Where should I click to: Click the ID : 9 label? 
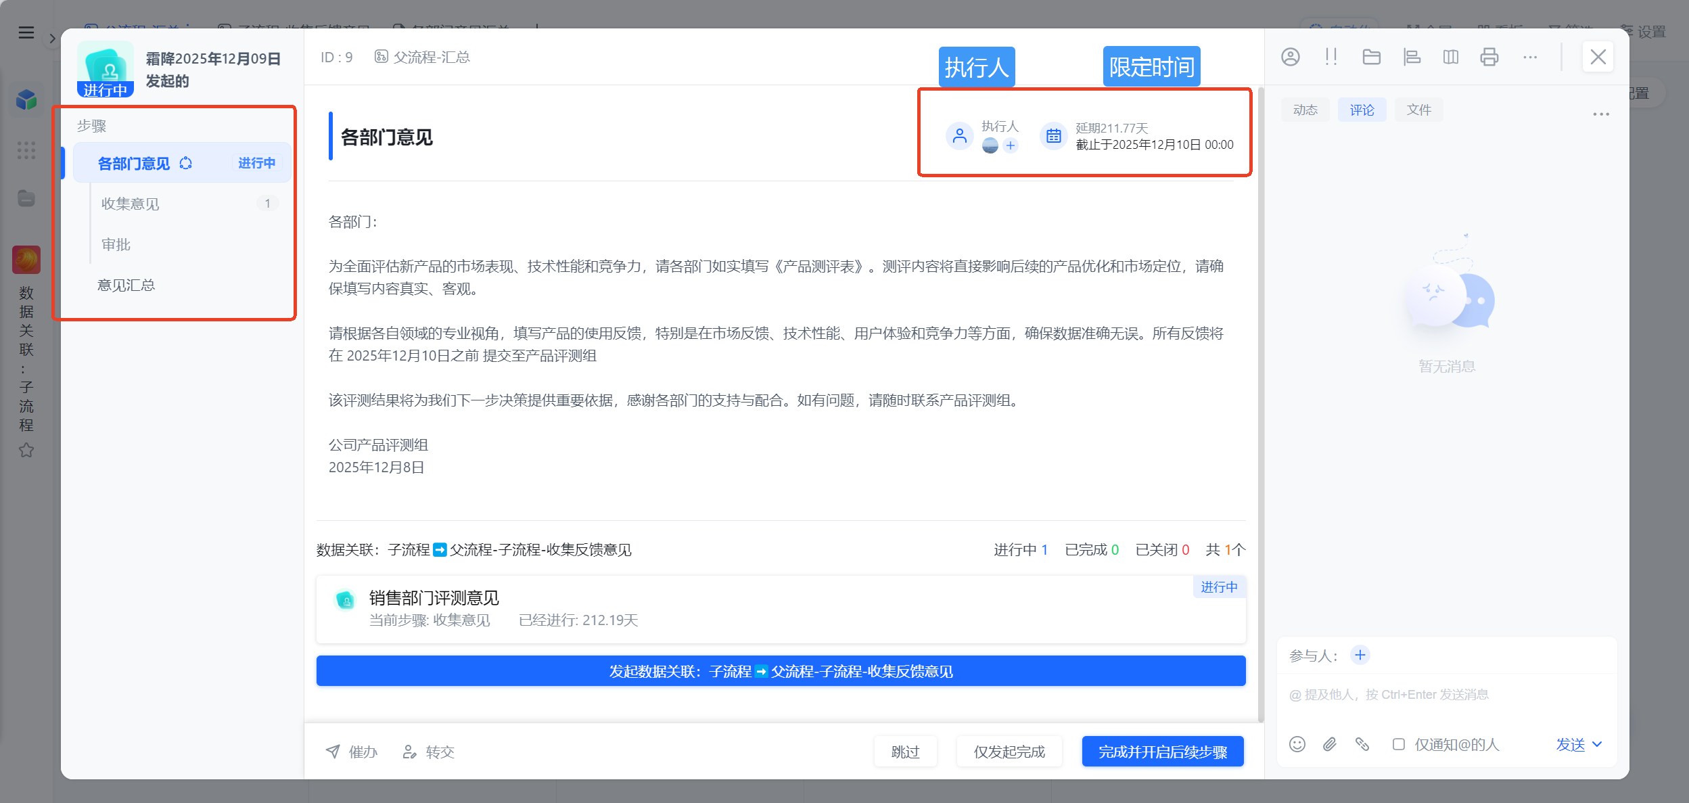pyautogui.click(x=336, y=57)
